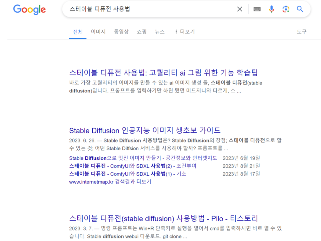Open result 스테이블 디퓨전 사용법: 고퀄리티 ai 그림
The image size is (321, 241).
click(163, 72)
